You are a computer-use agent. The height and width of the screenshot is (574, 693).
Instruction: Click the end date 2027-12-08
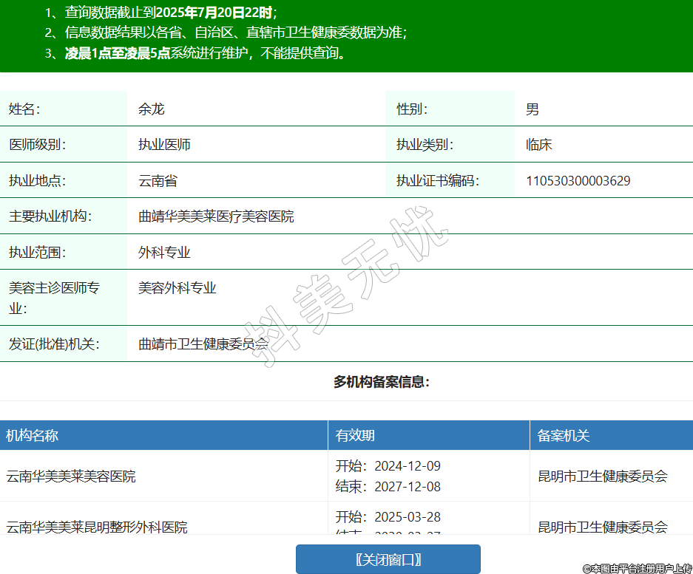[x=407, y=487]
